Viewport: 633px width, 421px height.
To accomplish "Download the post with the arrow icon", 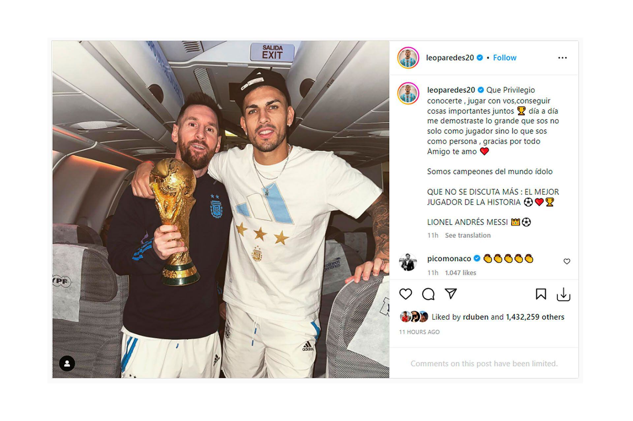I will tap(563, 294).
